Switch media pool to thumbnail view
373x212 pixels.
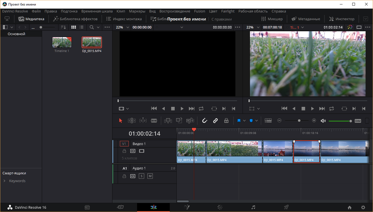tap(74, 27)
